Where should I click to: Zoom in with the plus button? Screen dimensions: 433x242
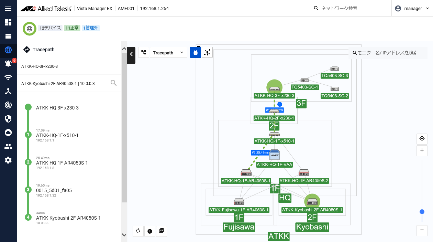(x=422, y=150)
